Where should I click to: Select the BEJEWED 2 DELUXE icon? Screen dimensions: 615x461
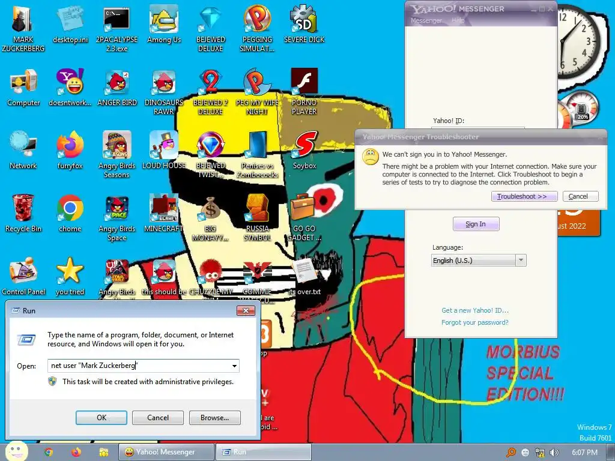211,82
